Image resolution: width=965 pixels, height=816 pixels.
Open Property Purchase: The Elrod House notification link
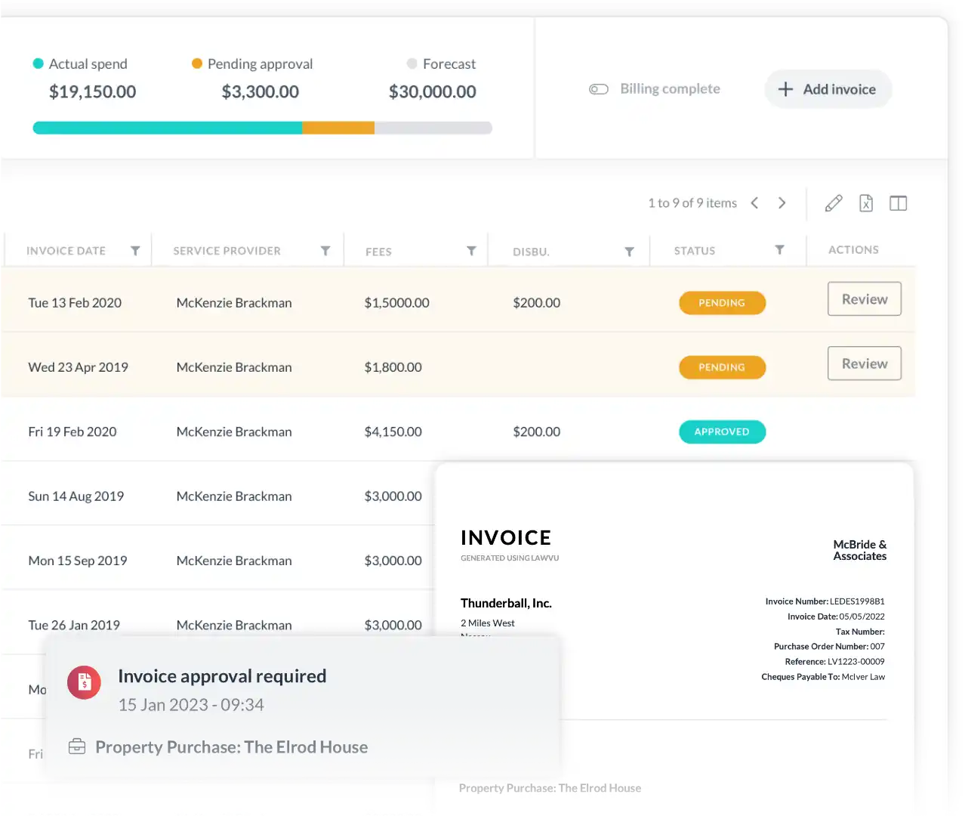(231, 747)
